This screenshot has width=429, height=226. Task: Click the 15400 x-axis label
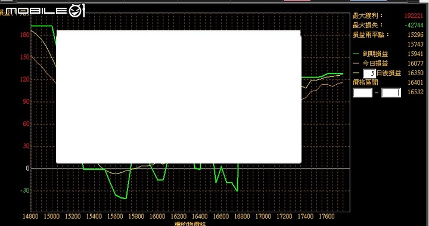[94, 216]
